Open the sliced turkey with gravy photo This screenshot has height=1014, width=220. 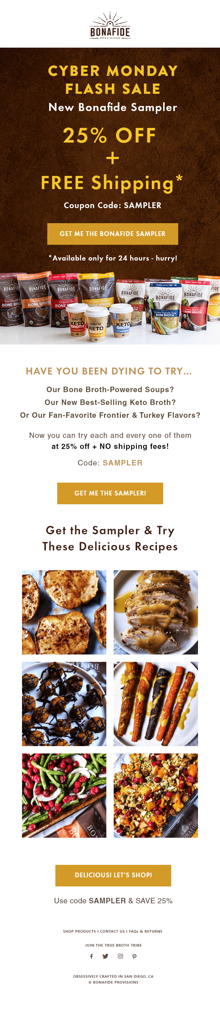click(x=156, y=612)
